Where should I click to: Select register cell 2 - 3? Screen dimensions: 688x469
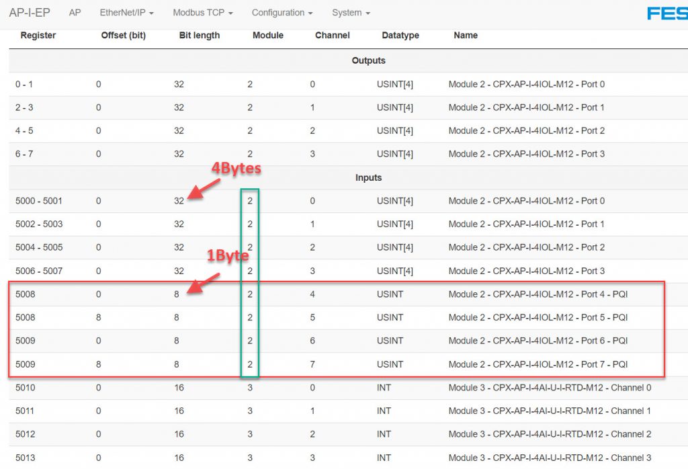[24, 108]
